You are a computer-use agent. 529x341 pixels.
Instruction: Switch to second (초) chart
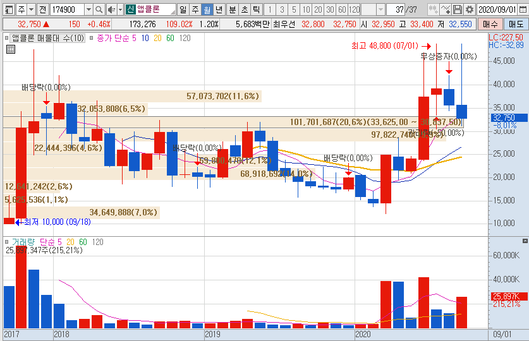point(244,9)
